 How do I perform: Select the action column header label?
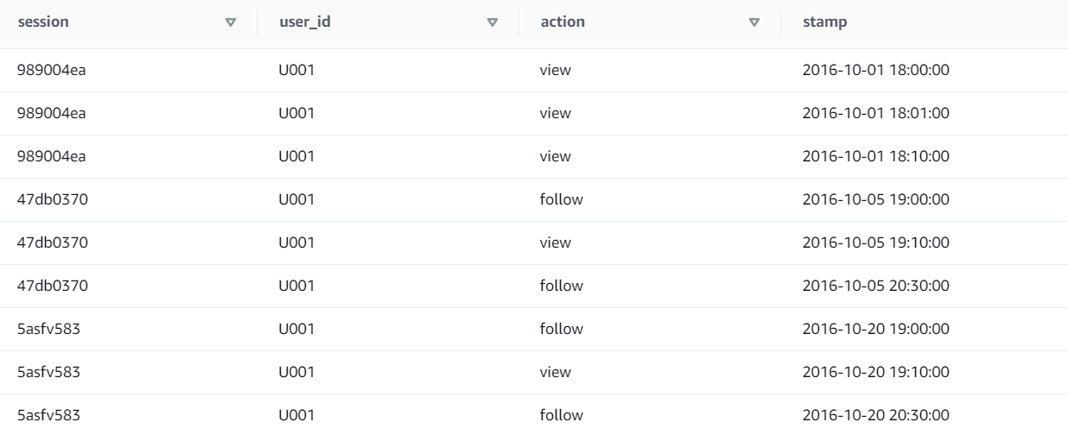click(562, 22)
